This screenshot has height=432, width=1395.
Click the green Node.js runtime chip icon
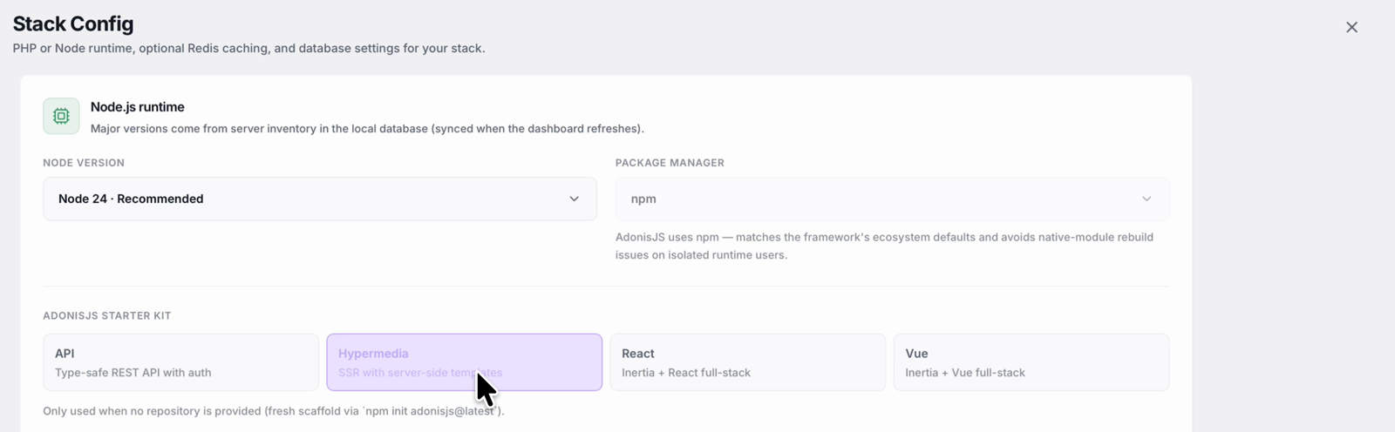pyautogui.click(x=61, y=116)
